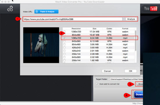This screenshot has height=105, width=160.
Task: Click the add link icon in toolbar
Action: click(x=10, y=9)
